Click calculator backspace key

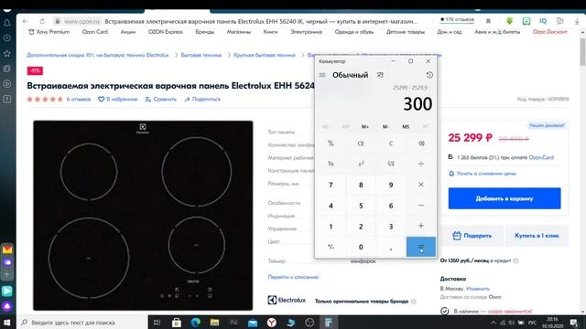pos(421,143)
